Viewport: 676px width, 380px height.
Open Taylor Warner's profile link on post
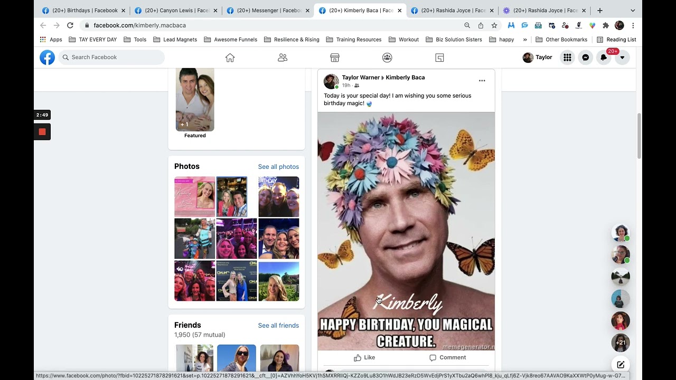click(x=361, y=78)
